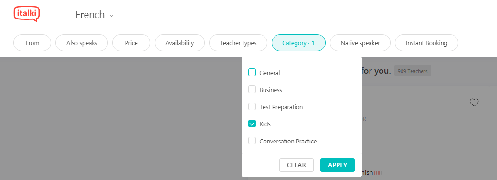Check the General category checkbox
The image size is (497, 180).
[x=252, y=73]
